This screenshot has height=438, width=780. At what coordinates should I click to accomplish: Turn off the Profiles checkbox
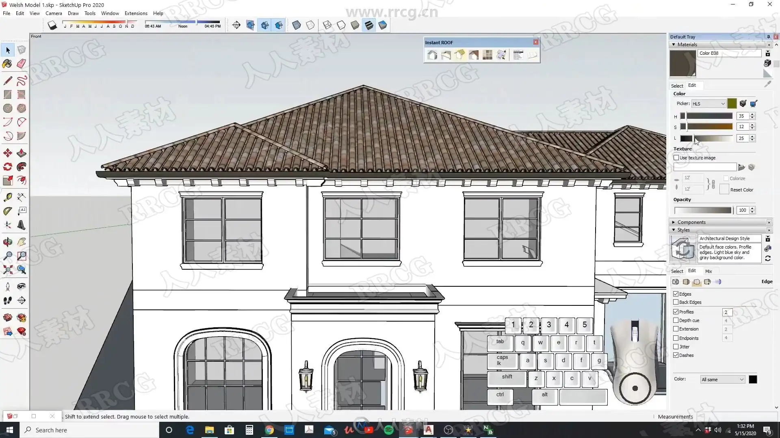click(x=676, y=312)
